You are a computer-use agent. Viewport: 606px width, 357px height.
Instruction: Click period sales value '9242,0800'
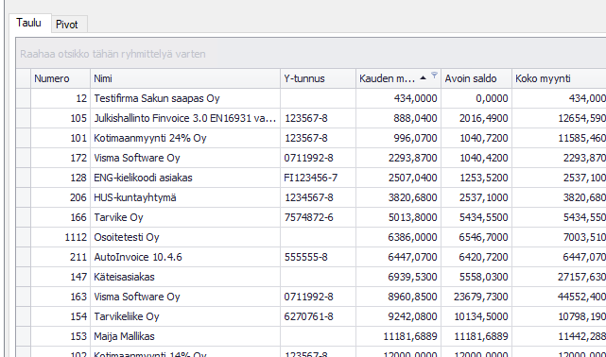point(398,316)
